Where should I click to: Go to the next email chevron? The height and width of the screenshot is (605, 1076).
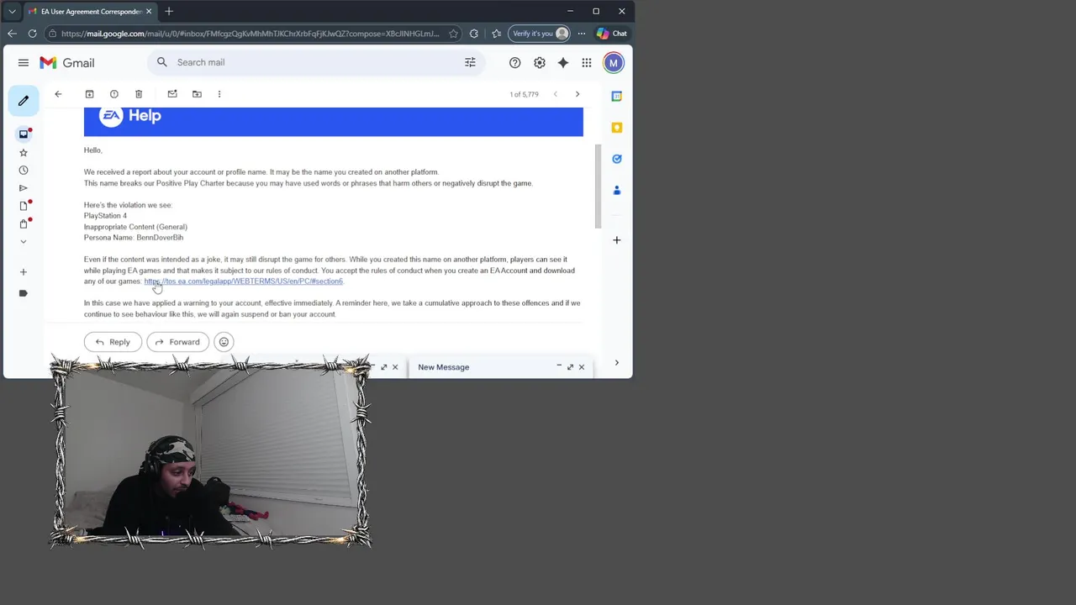click(578, 94)
